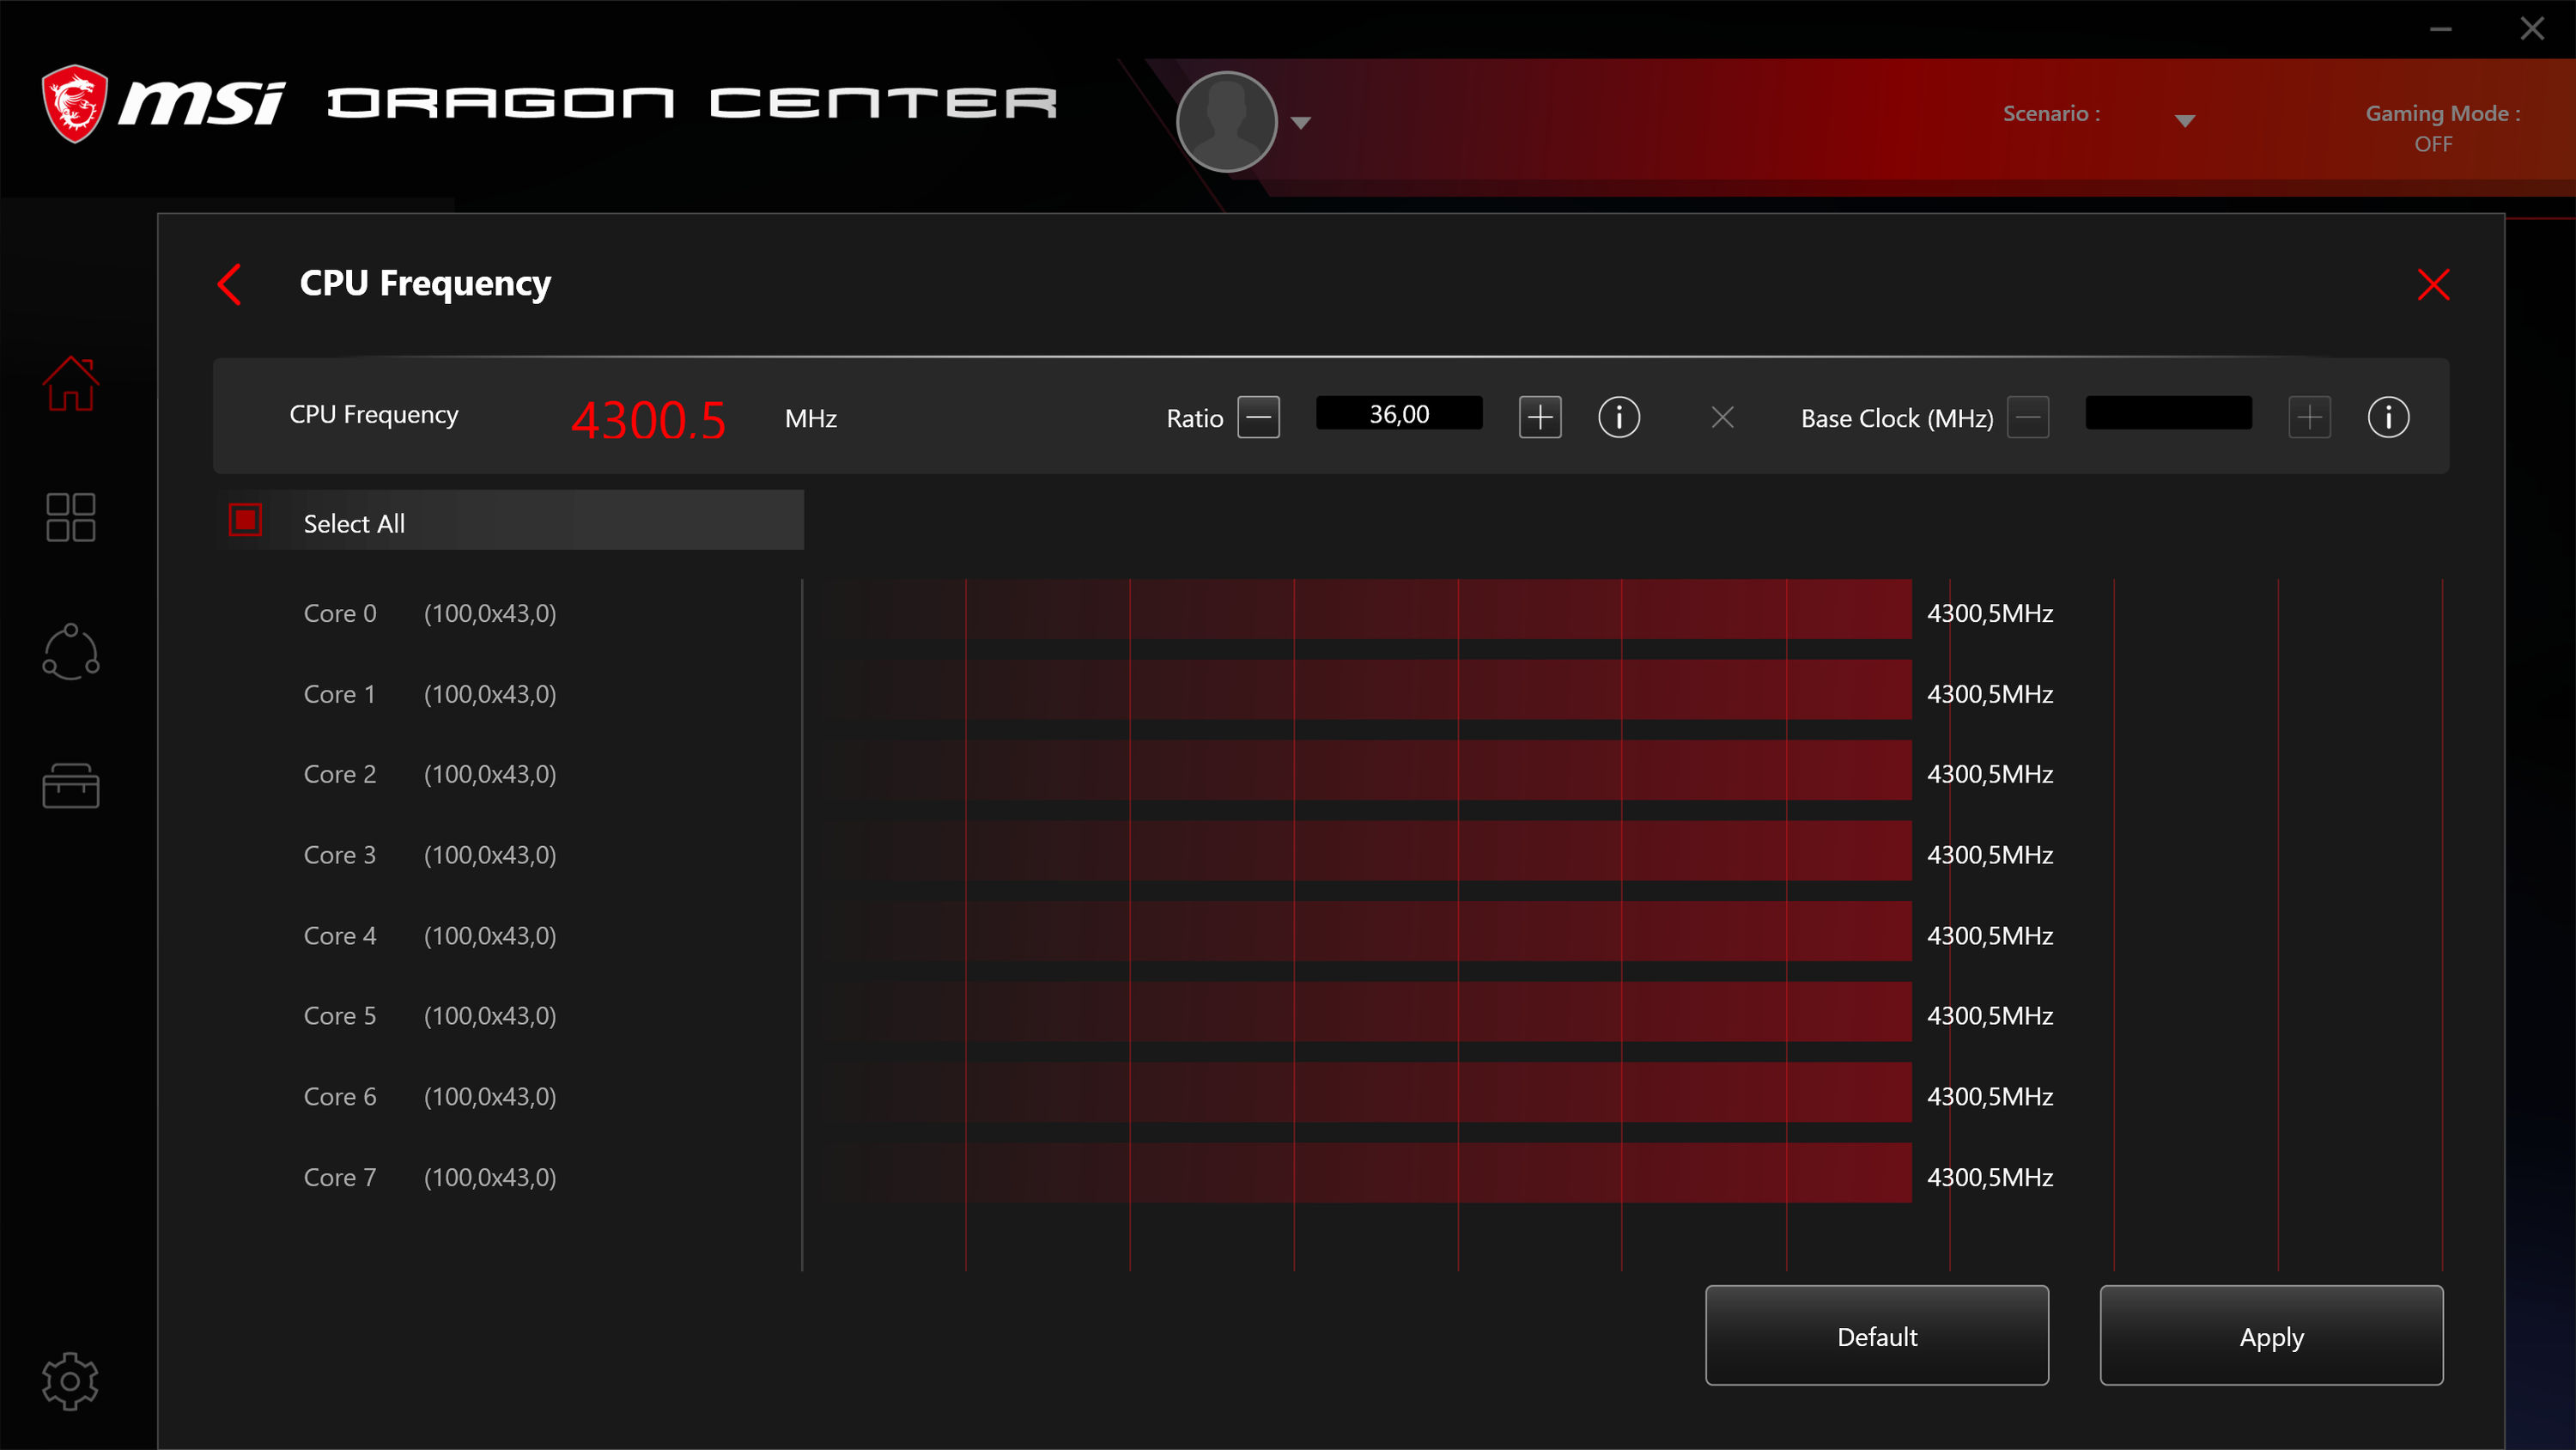Expand the user profile dropdown arrow
Screen dimensions: 2576x1450
[x=1300, y=123]
